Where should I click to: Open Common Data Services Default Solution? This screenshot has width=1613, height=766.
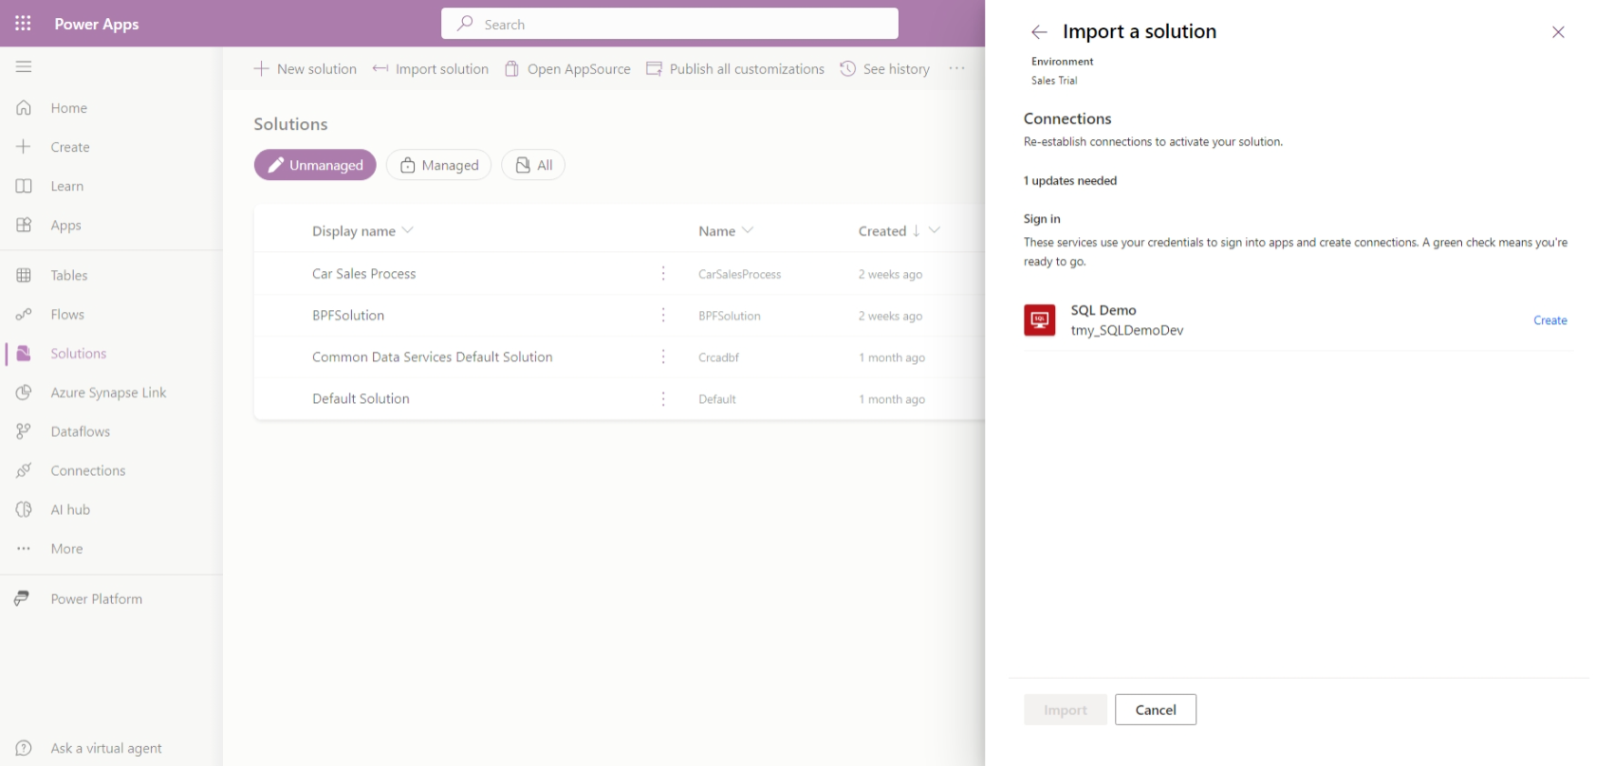coord(433,357)
